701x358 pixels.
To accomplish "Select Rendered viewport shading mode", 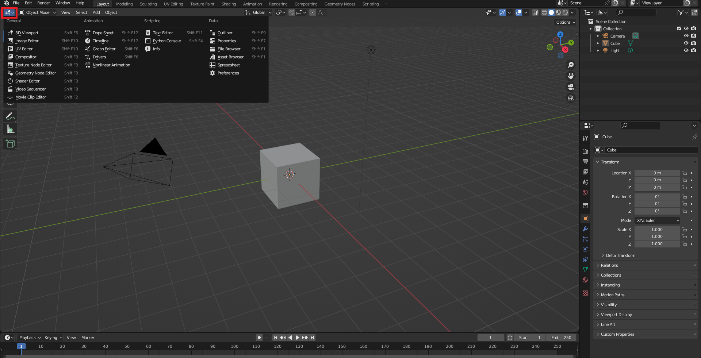I will 565,12.
